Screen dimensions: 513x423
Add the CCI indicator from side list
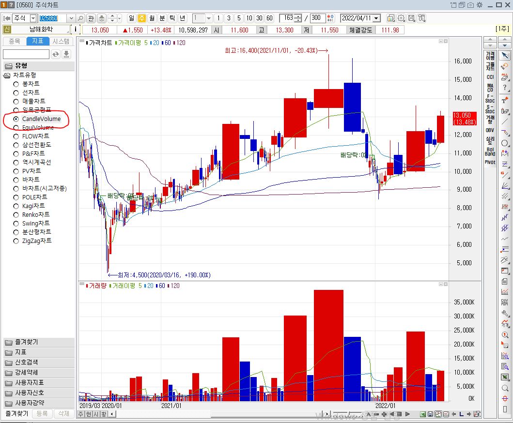coord(490,77)
